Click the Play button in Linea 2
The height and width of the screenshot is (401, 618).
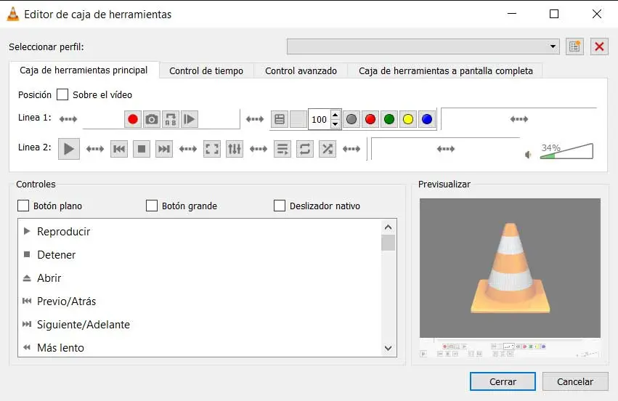pyautogui.click(x=69, y=149)
